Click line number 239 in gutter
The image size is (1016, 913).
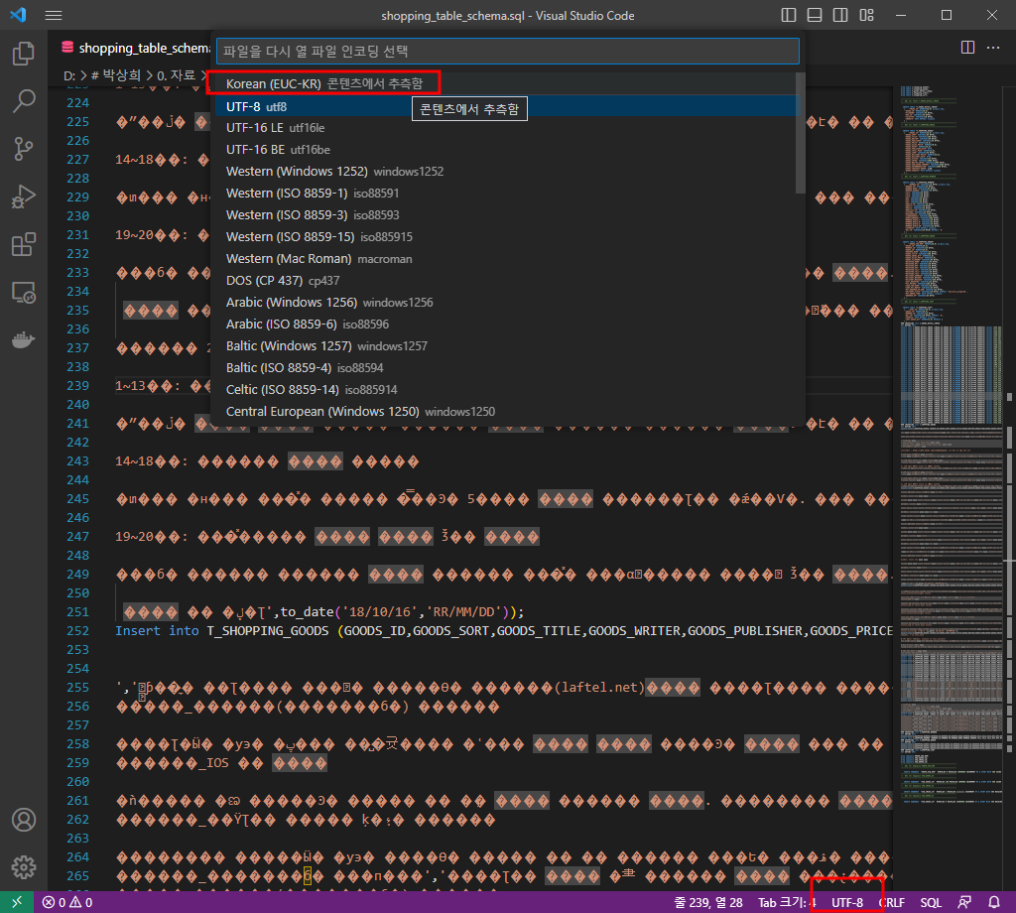[77, 386]
